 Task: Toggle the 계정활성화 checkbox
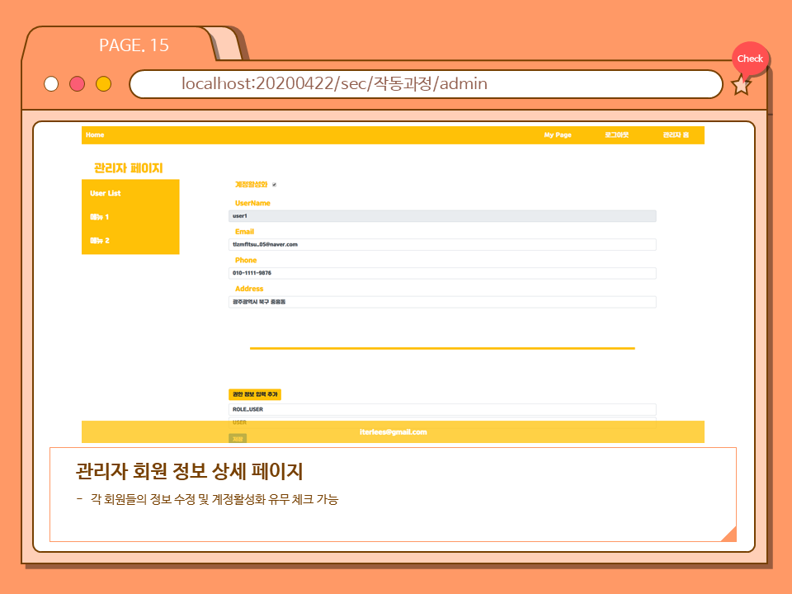pyautogui.click(x=274, y=185)
